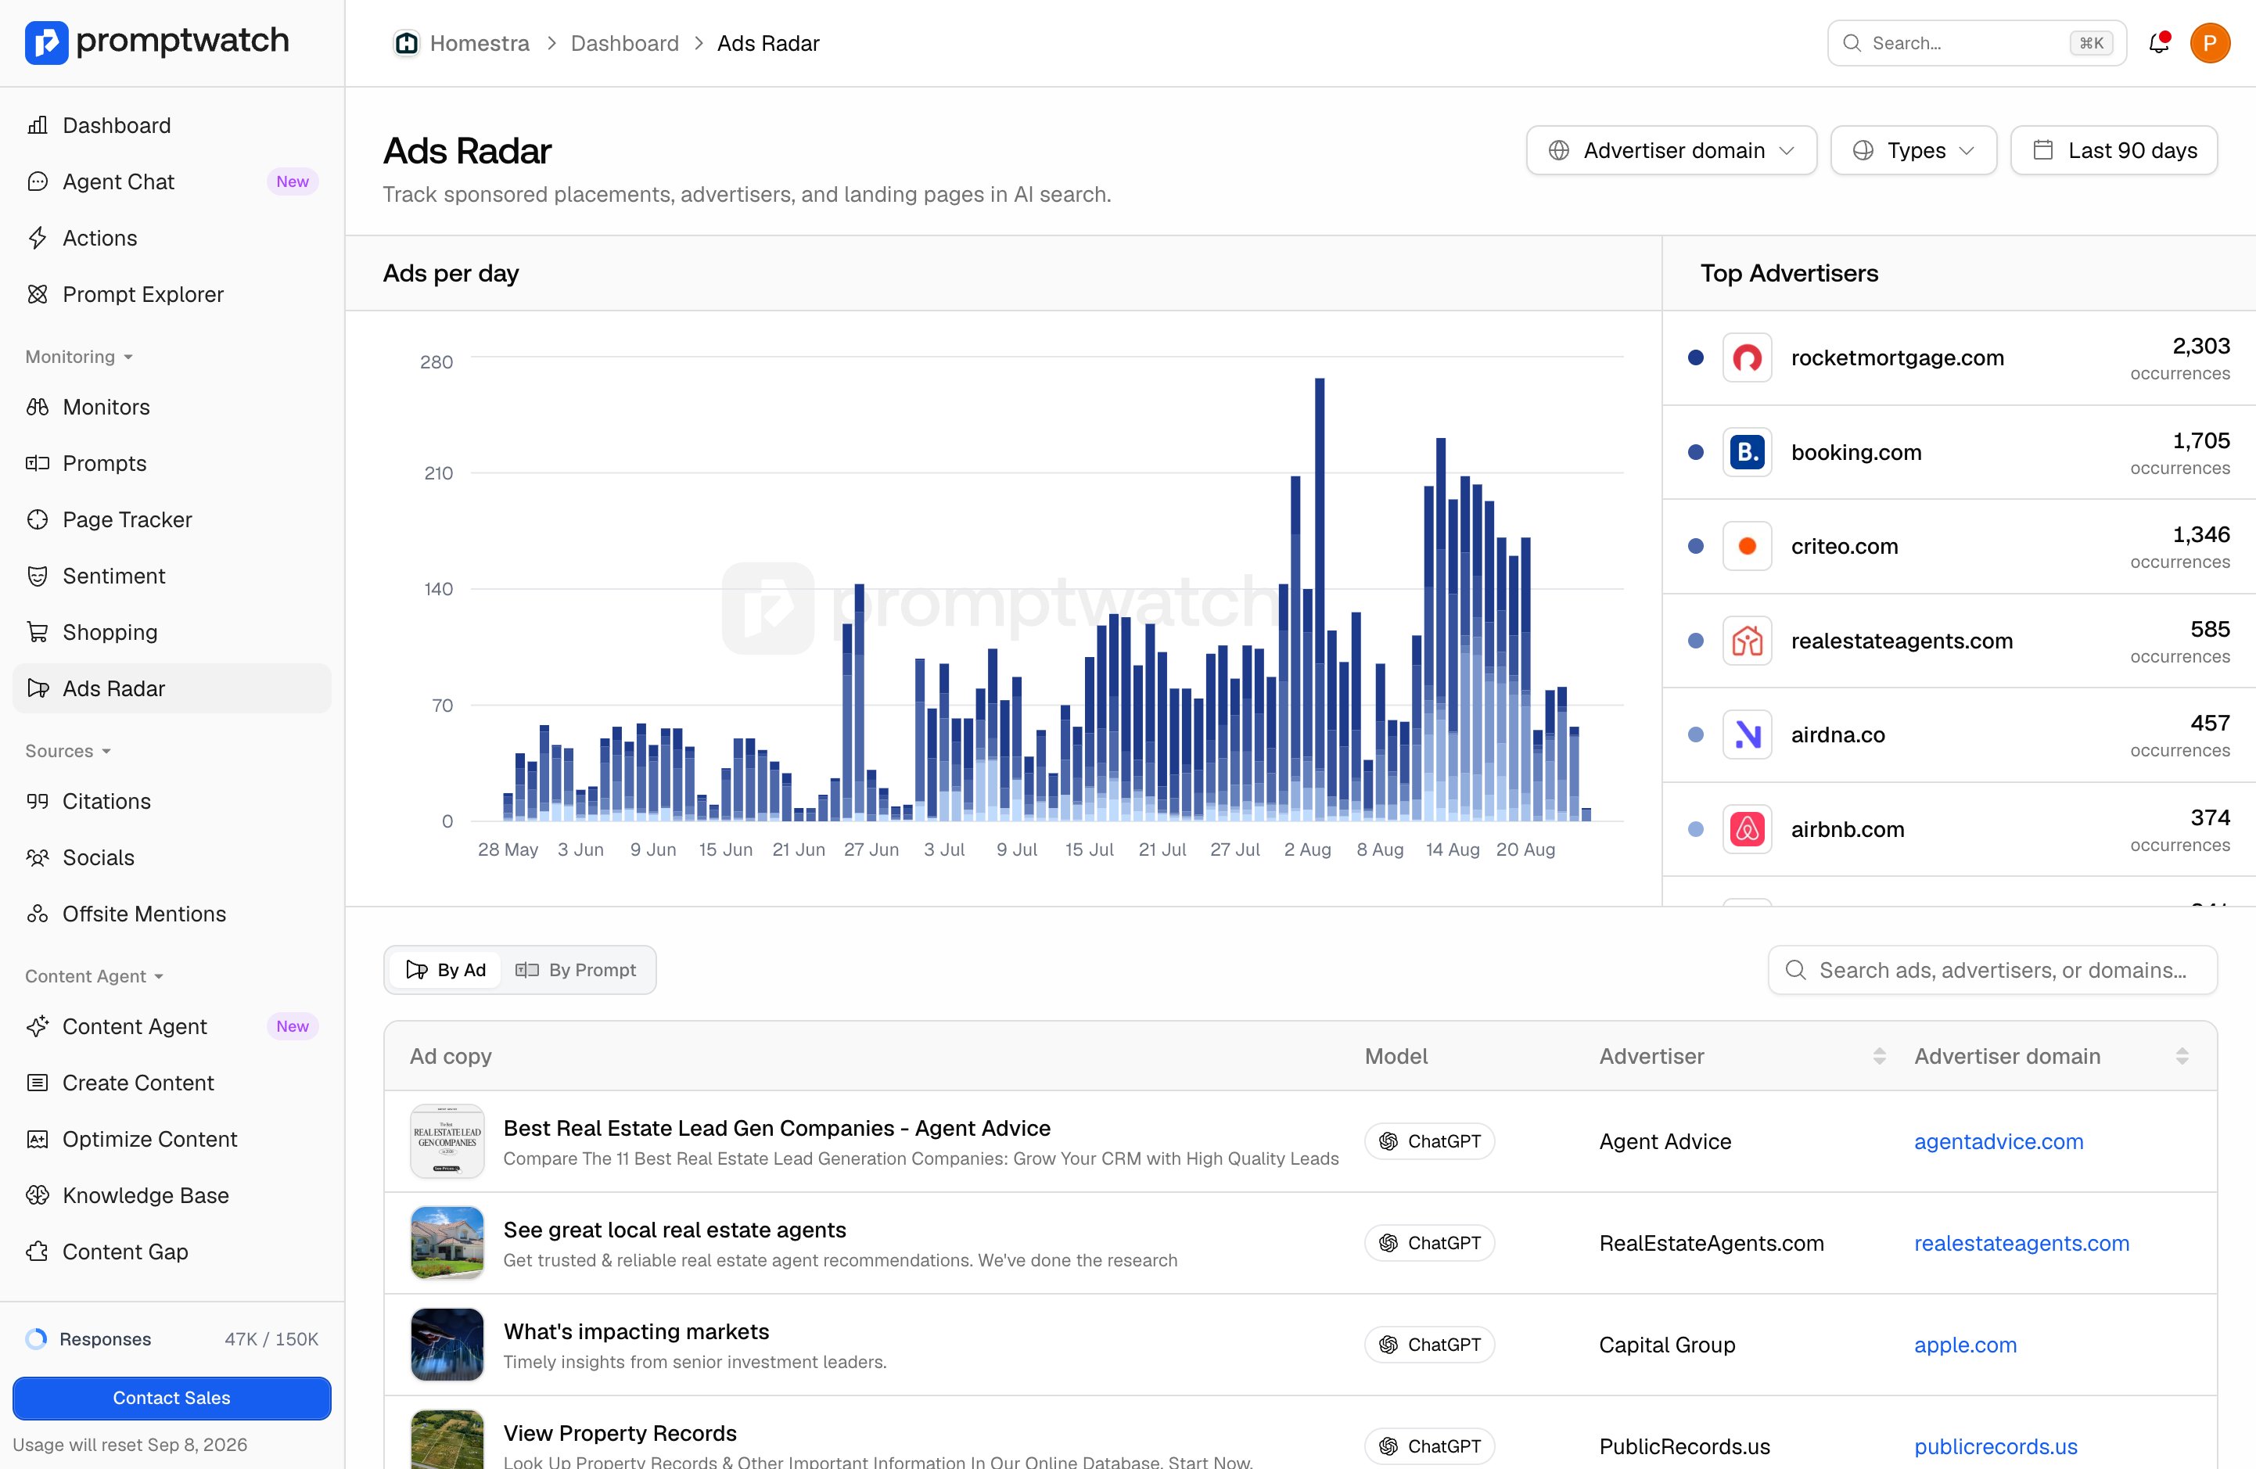The image size is (2256, 1469).
Task: Switch to By Ad view
Action: point(446,969)
